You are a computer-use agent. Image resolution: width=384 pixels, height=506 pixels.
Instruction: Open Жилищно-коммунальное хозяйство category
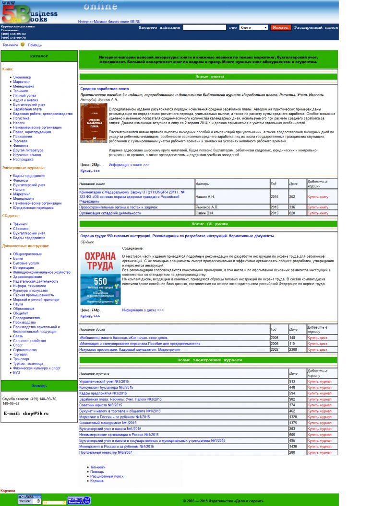[x=42, y=272]
